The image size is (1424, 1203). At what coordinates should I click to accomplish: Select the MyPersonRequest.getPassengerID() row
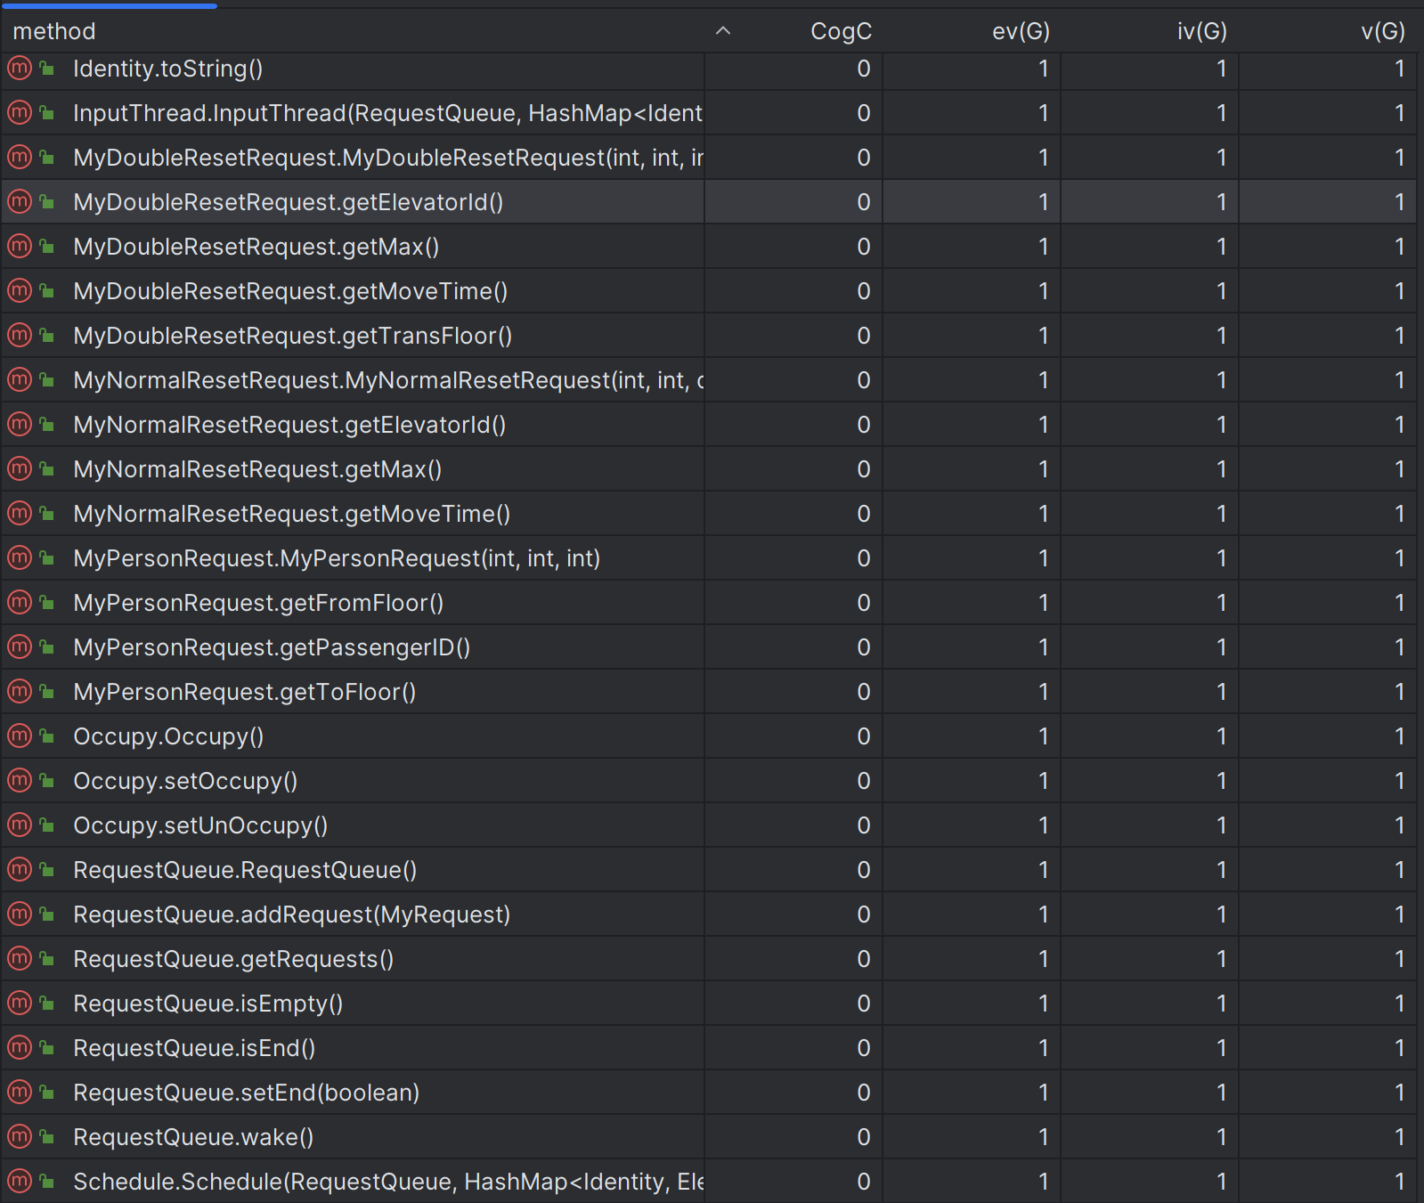coord(272,647)
